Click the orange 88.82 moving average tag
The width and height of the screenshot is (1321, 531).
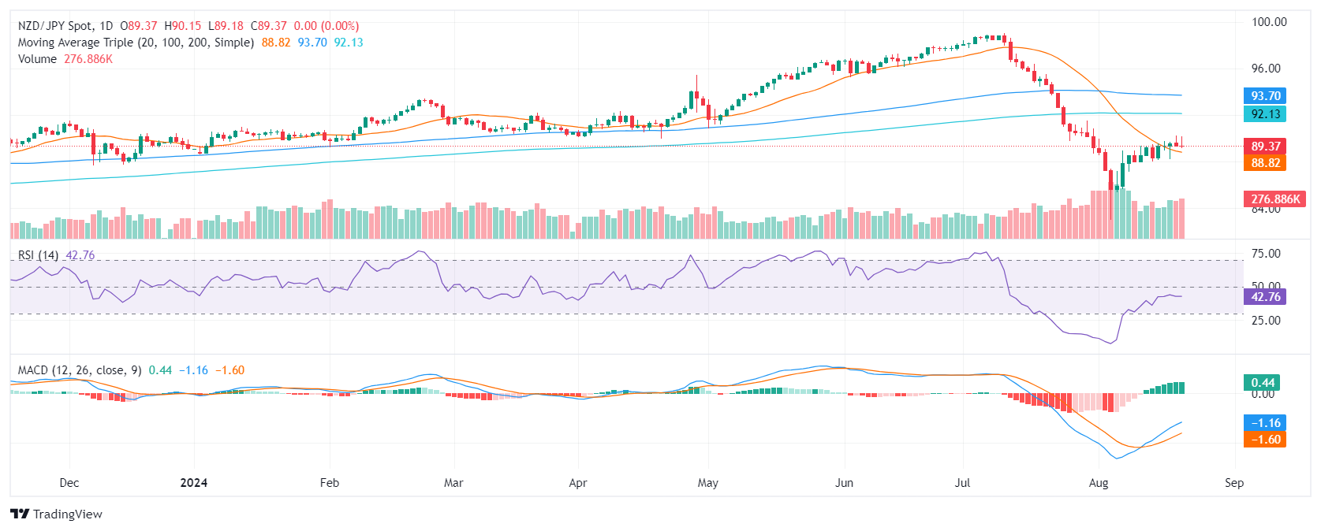pos(1265,163)
